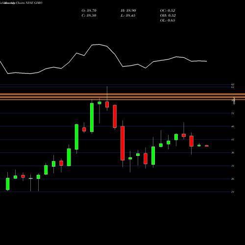Screen dimensions: 245x245
Task: Click the 41 price axis label
Action: click(x=233, y=140)
